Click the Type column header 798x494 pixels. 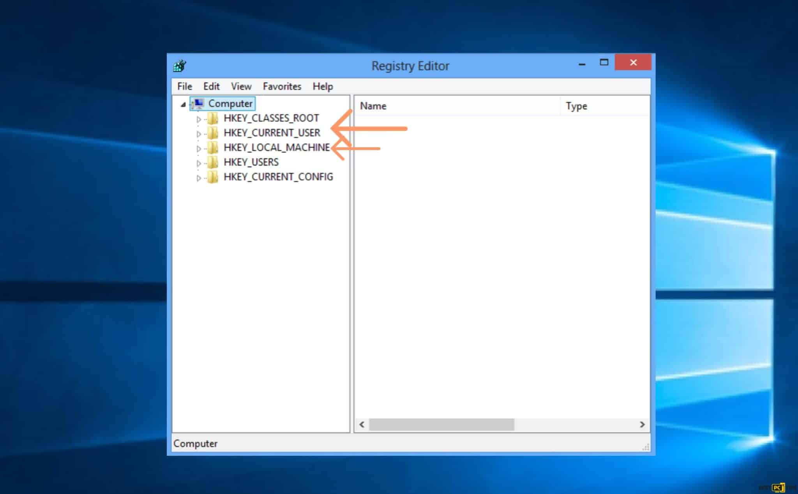pos(605,106)
